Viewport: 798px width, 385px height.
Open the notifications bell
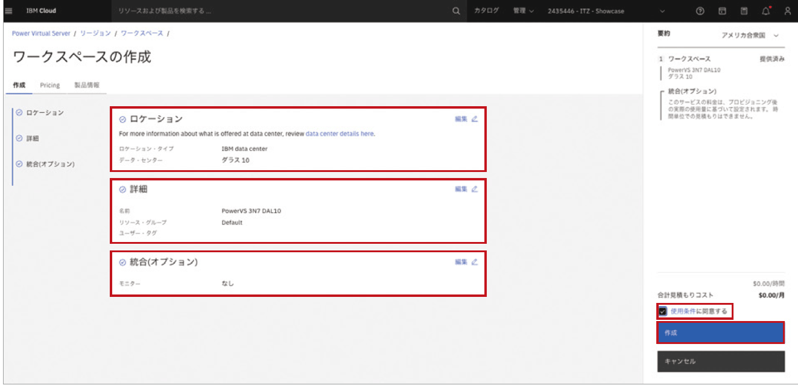[x=766, y=11]
